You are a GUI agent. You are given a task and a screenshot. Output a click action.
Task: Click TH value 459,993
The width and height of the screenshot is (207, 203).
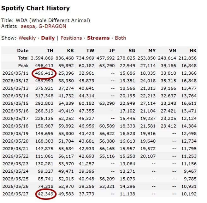coord(44,81)
